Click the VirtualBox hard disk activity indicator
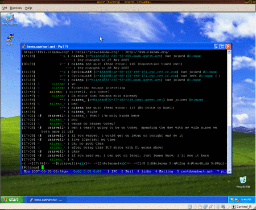This screenshot has width=256, height=210. (189, 207)
